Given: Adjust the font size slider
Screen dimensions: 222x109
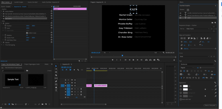Looking at the screenshot, I should (x=200, y=68).
